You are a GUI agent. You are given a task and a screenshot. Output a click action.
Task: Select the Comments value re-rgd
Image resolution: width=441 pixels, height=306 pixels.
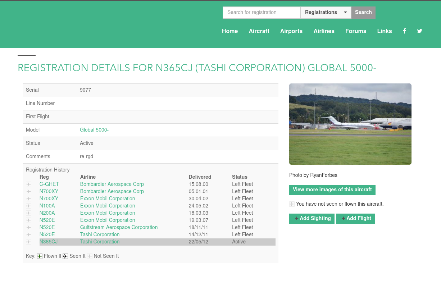coord(86,156)
